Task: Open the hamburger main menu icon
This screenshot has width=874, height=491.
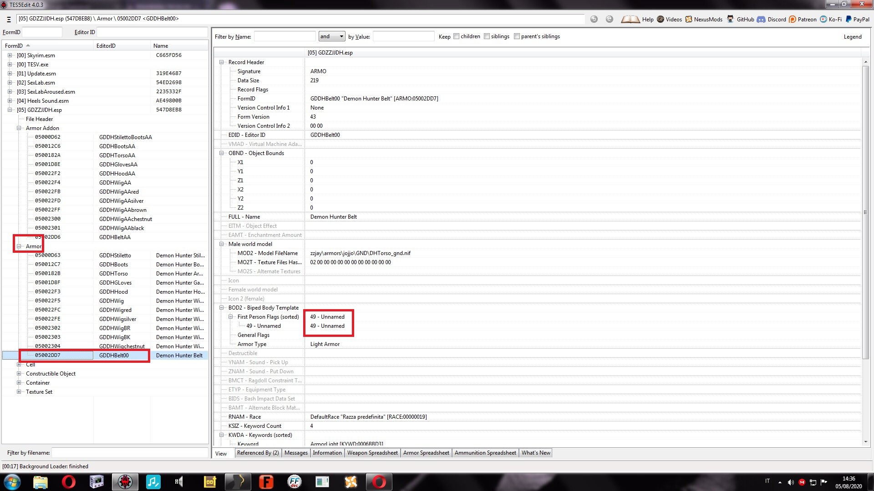Action: pyautogui.click(x=9, y=19)
